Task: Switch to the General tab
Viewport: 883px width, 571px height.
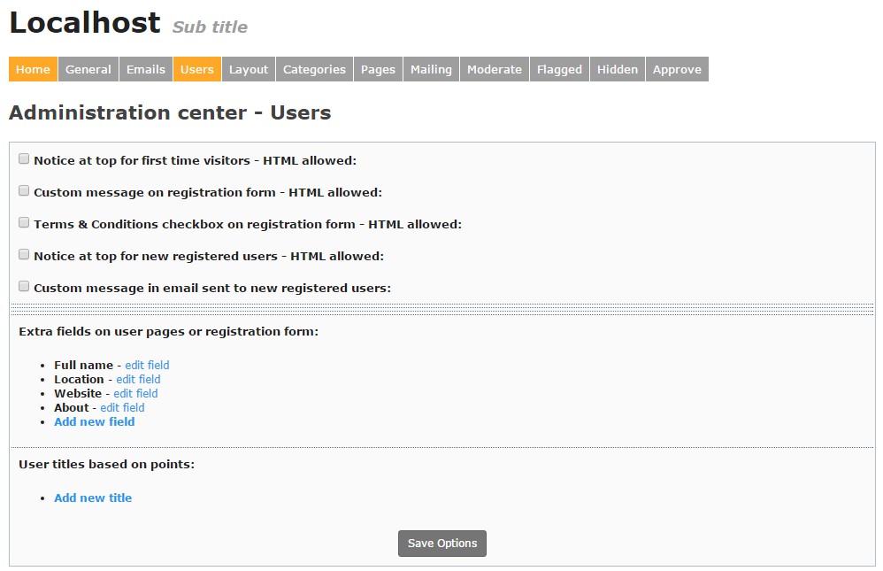Action: 88,69
